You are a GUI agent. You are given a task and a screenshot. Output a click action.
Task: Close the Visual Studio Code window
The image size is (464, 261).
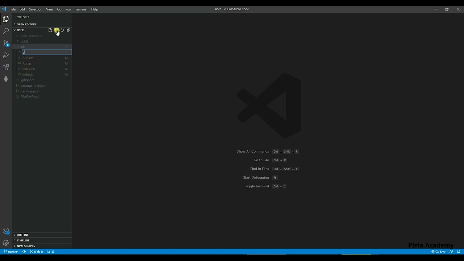(x=458, y=9)
